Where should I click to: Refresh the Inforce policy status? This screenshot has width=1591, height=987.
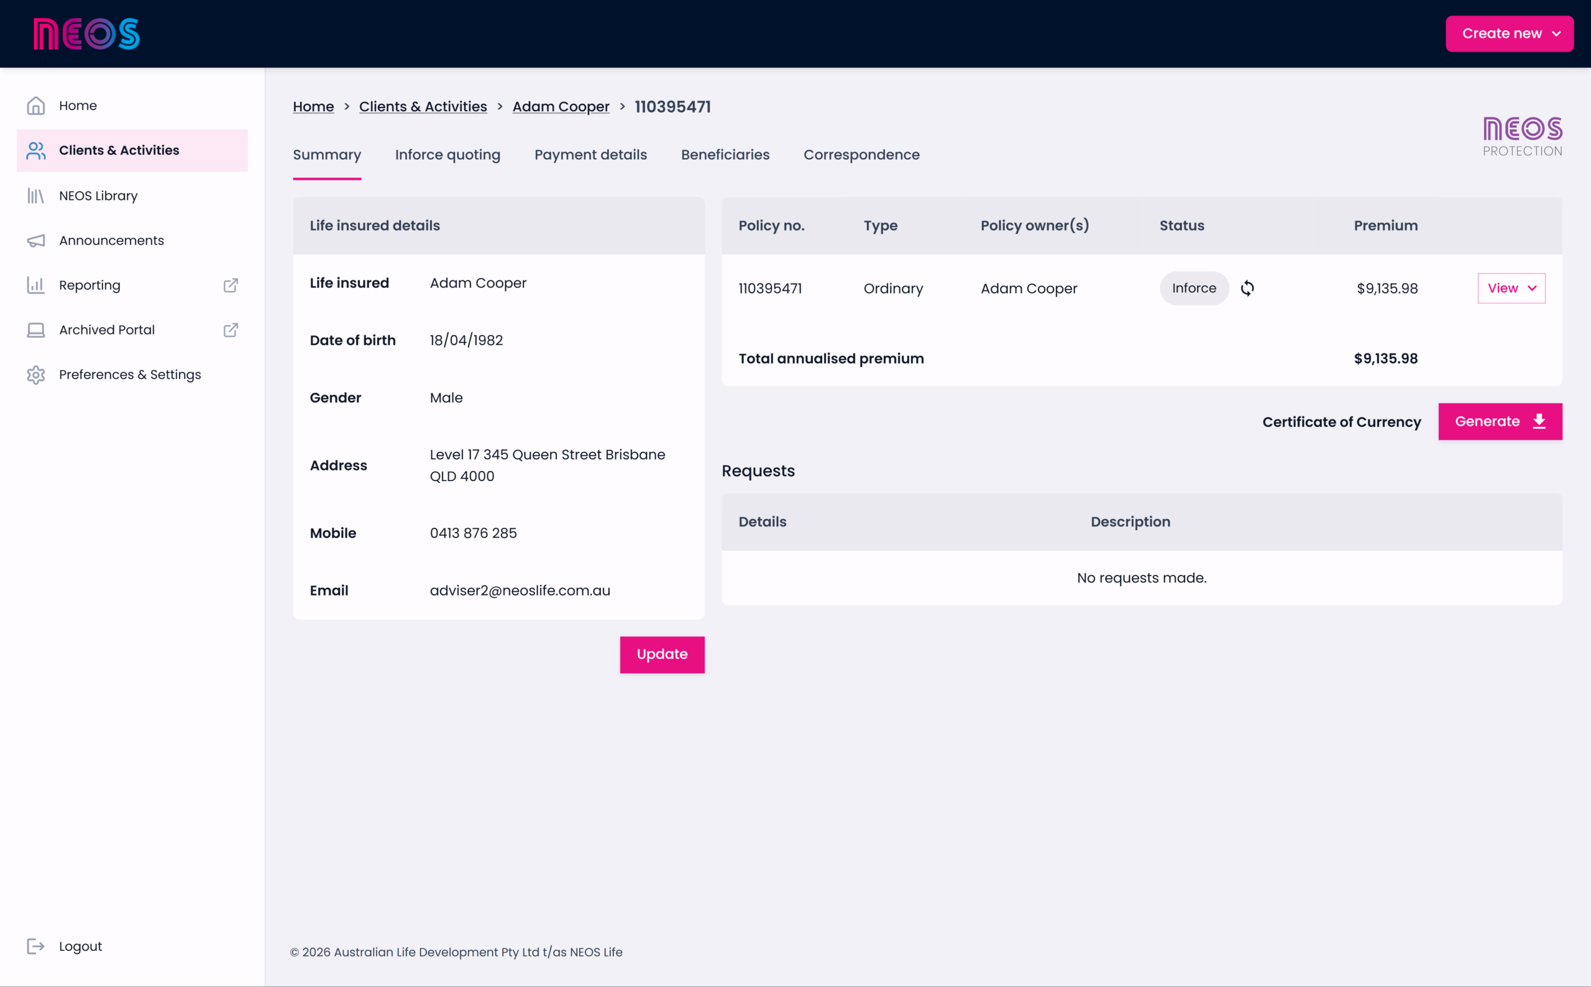pos(1247,288)
